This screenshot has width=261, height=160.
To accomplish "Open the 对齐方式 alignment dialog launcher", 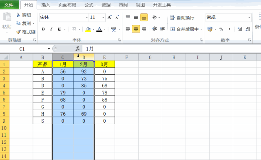I will point(201,40).
